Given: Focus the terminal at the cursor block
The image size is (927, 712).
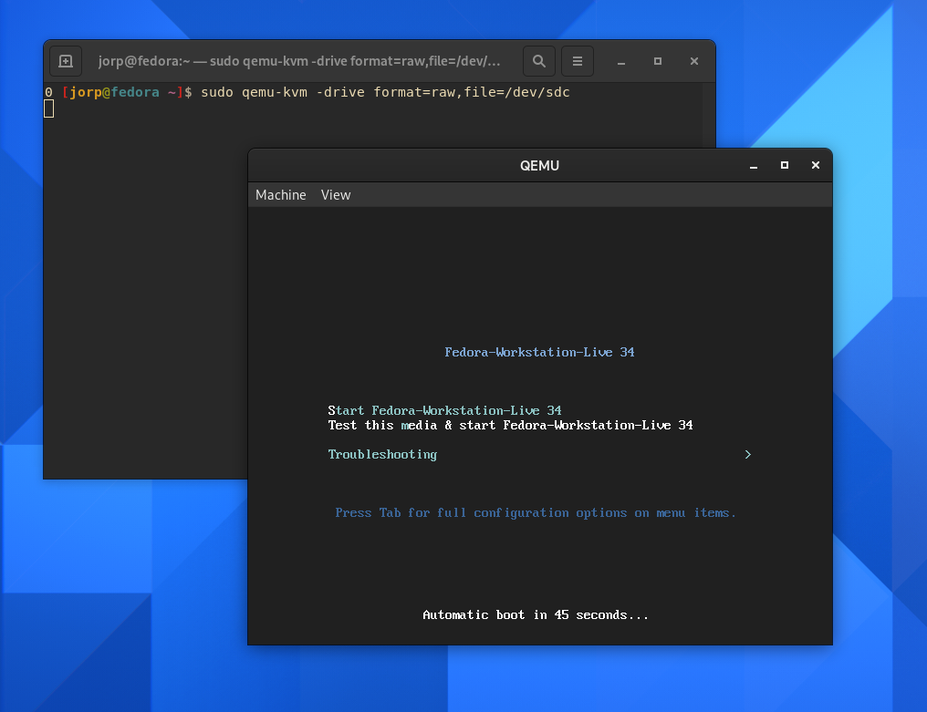Looking at the screenshot, I should [x=49, y=108].
